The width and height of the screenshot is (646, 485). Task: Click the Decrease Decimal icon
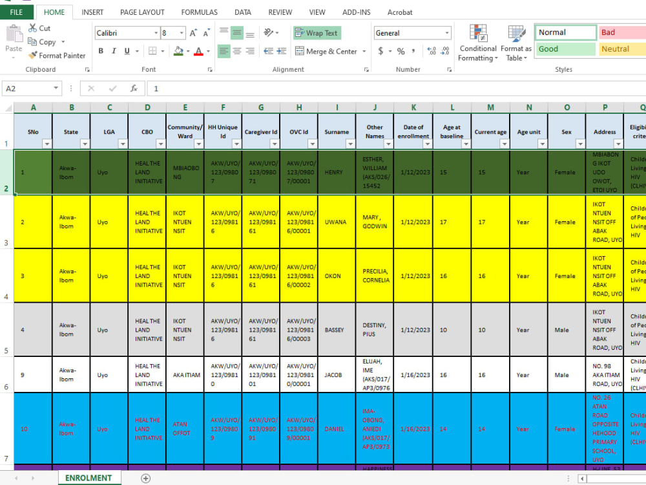[445, 51]
